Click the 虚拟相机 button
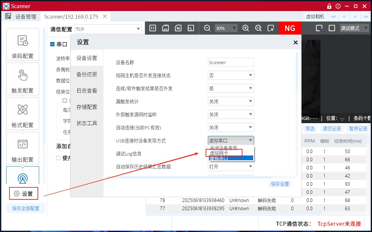The width and height of the screenshot is (372, 232). 315,16
